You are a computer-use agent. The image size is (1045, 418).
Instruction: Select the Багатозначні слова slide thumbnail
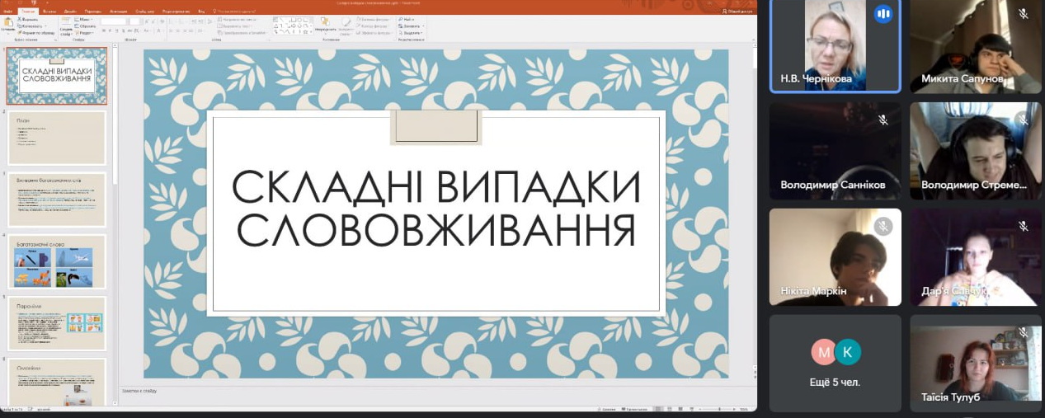tap(57, 262)
